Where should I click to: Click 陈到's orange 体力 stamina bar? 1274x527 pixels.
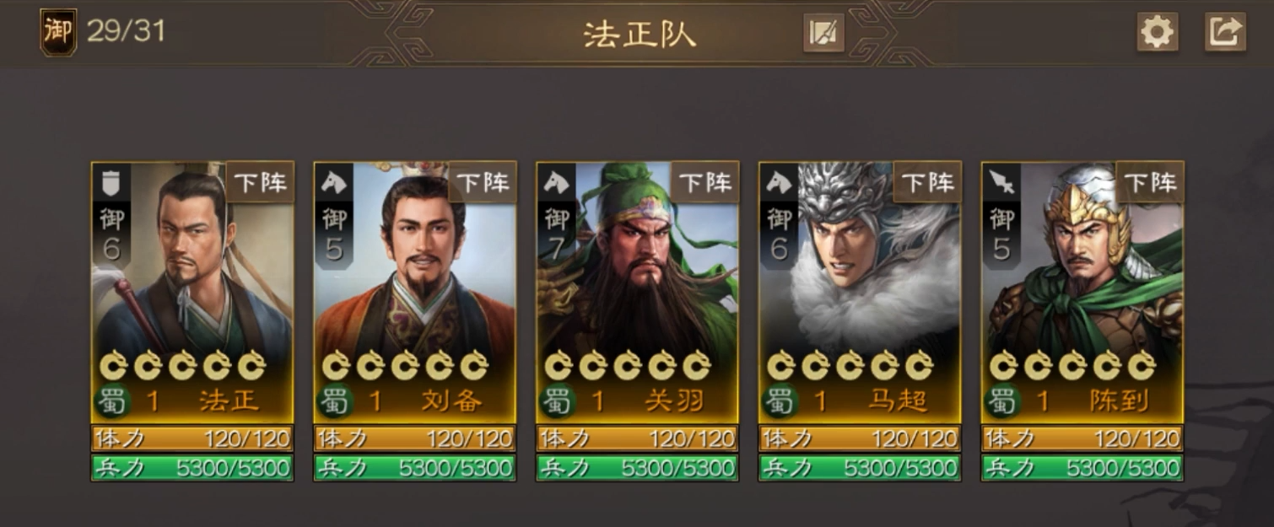tap(1083, 438)
